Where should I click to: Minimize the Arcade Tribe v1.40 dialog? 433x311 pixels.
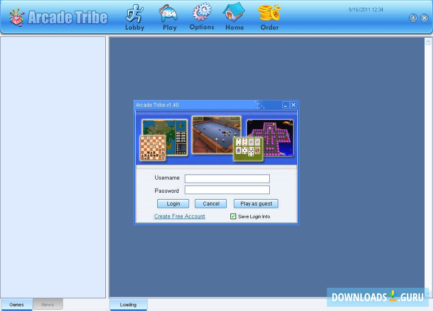[286, 105]
